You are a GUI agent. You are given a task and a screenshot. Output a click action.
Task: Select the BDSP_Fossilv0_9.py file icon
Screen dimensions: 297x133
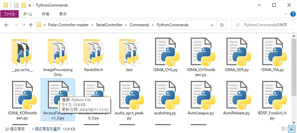tap(274, 95)
